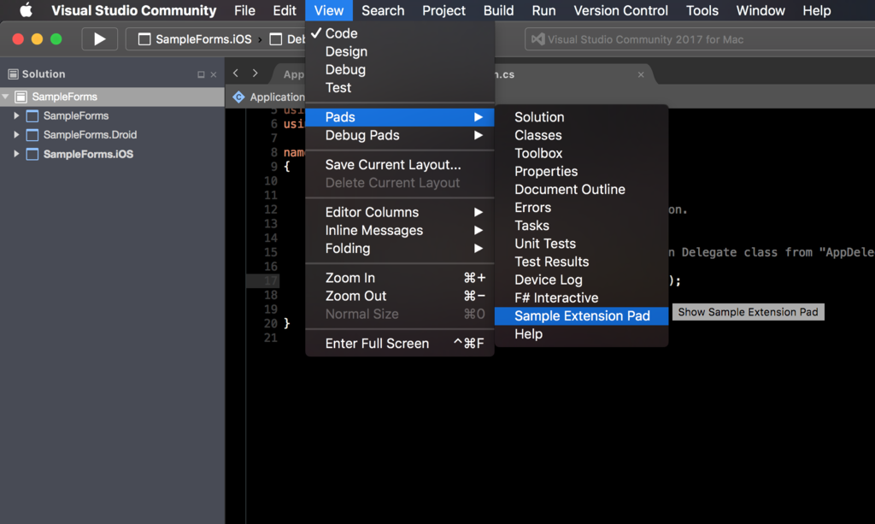The image size is (875, 524).
Task: Click line number 17 in the gutter
Action: pos(271,280)
